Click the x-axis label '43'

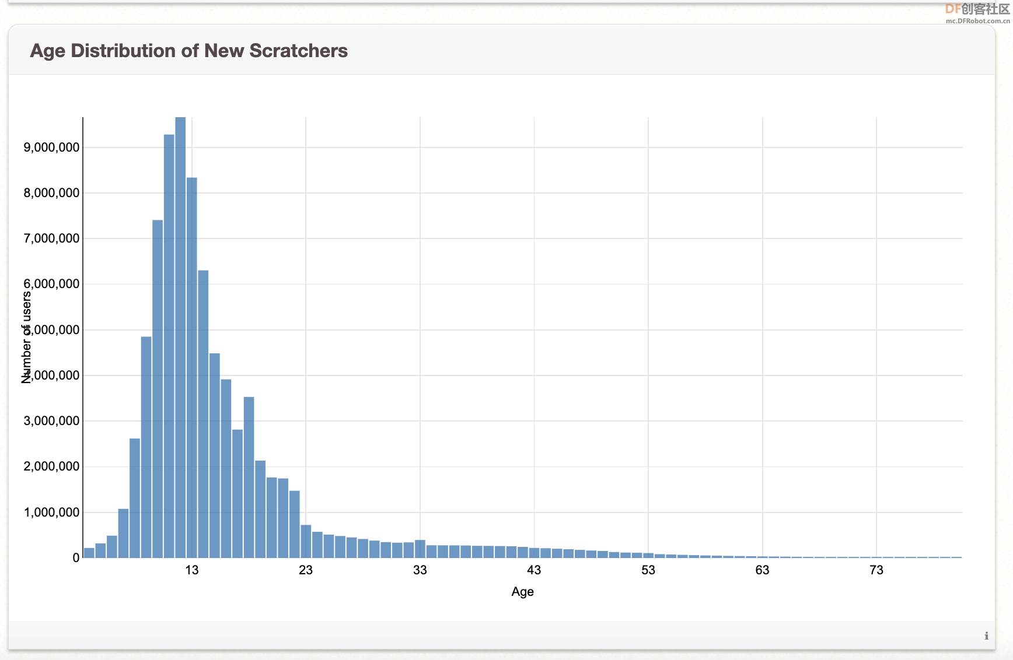pos(534,570)
